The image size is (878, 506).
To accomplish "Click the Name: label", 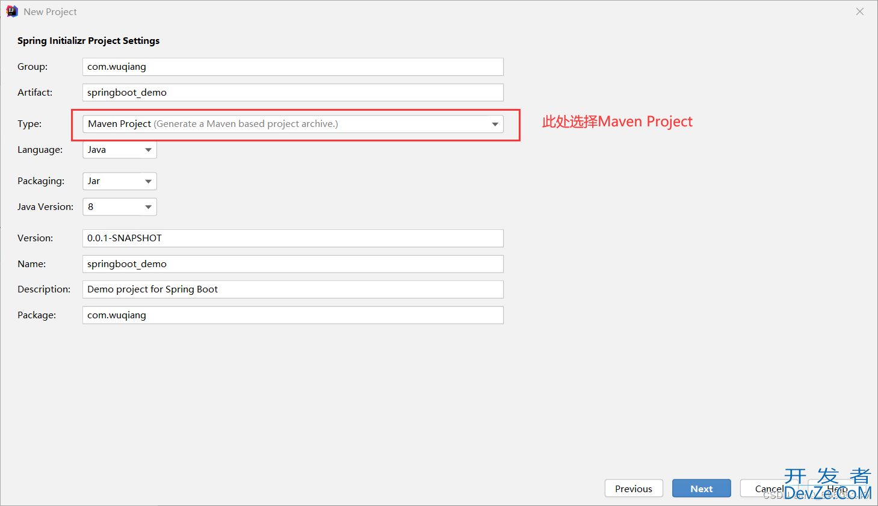I will [x=31, y=264].
